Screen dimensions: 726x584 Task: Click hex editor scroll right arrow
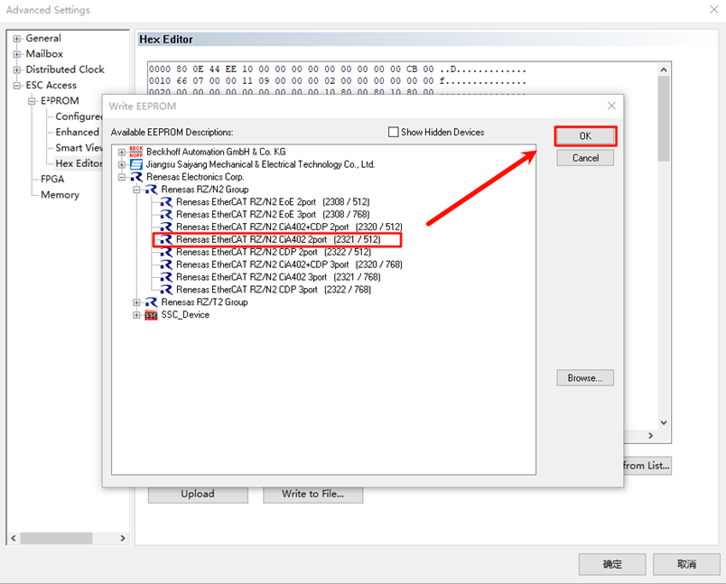click(650, 435)
